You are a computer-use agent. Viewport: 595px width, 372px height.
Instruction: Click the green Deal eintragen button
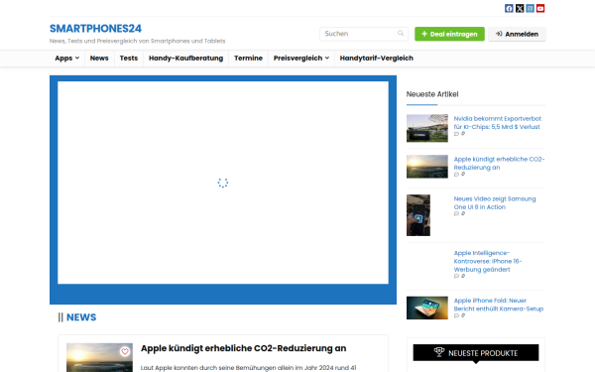449,34
